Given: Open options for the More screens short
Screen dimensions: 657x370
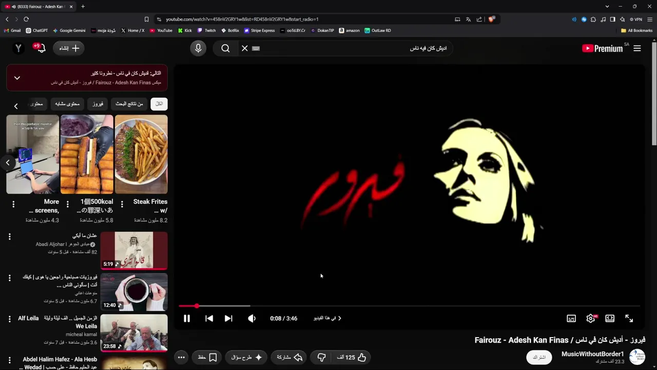Looking at the screenshot, I should (x=13, y=204).
